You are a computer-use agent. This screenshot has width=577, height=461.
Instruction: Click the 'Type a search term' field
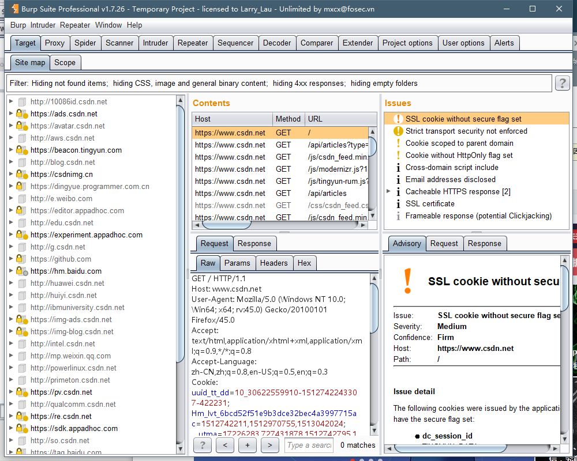pyautogui.click(x=309, y=445)
